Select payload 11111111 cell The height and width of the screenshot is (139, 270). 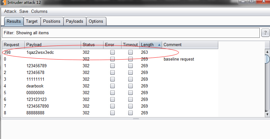click(35, 79)
